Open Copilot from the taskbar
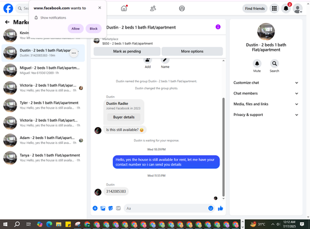This screenshot has height=229, width=310. point(40,224)
